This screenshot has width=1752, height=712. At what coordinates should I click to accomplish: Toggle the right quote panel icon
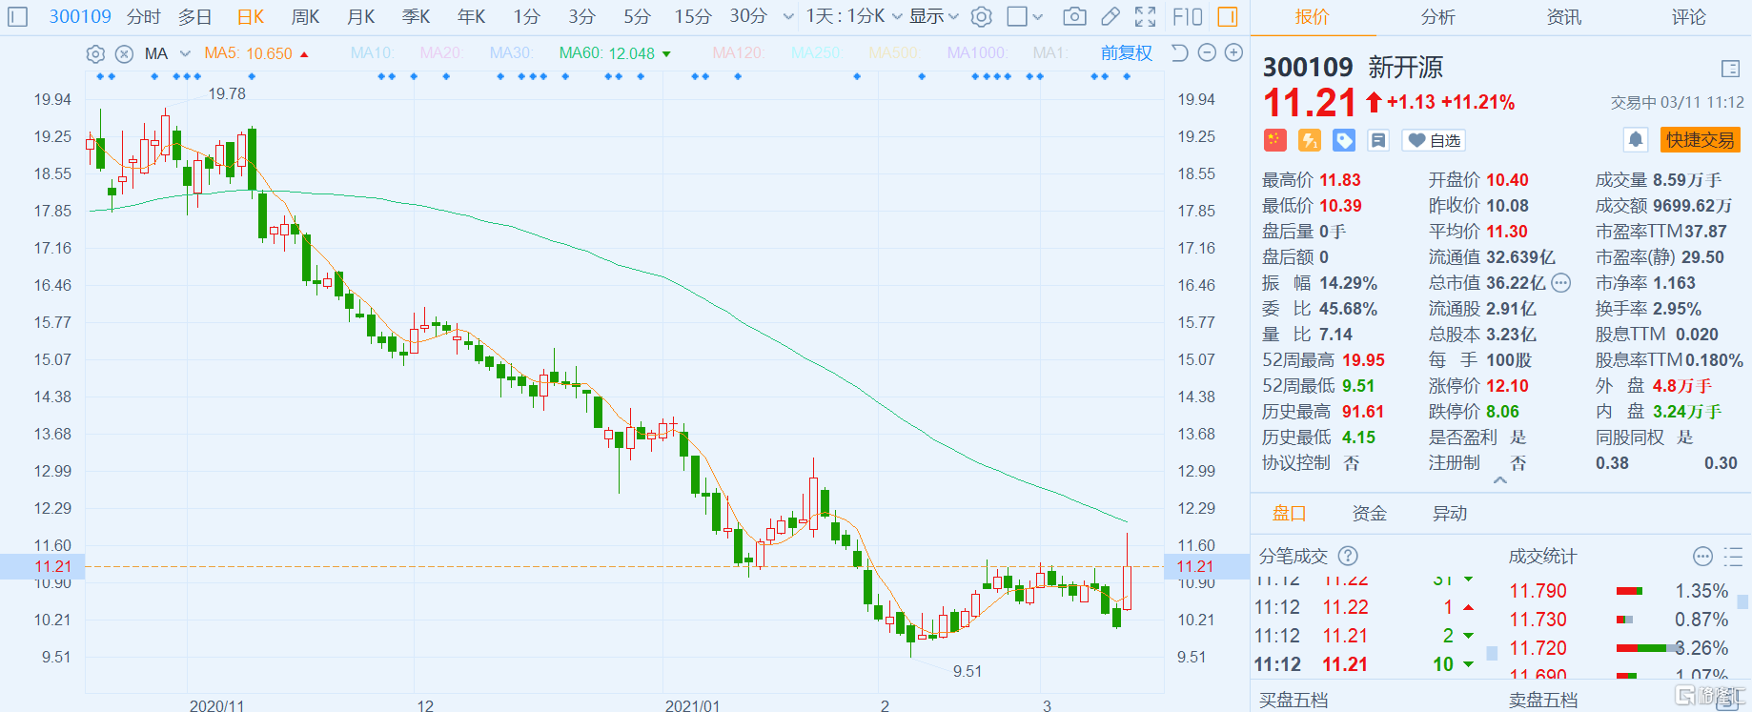point(1228,16)
